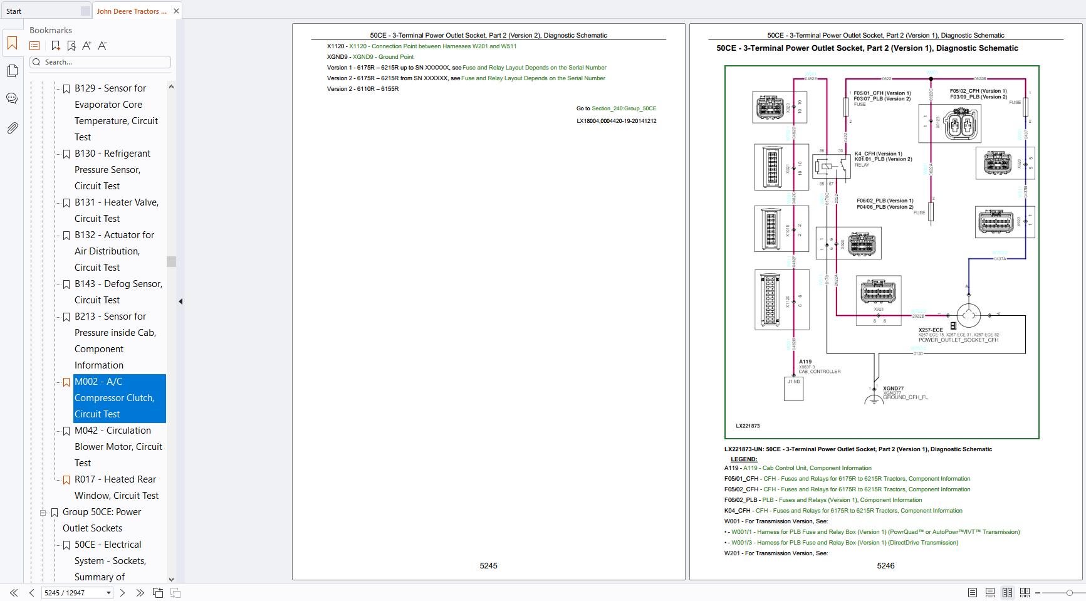Click the zoom out minus button
1086x601 pixels.
click(x=1038, y=593)
